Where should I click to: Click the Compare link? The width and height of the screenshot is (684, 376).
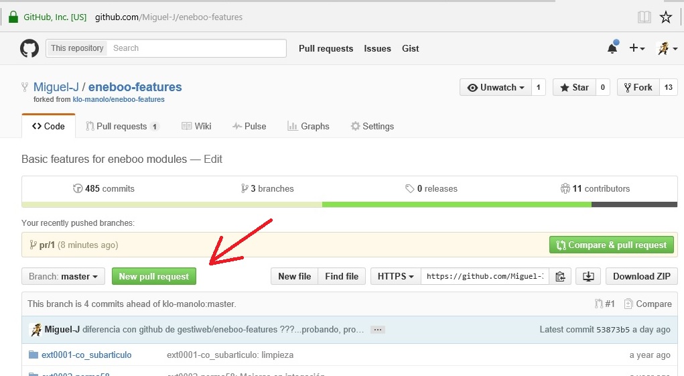(648, 304)
